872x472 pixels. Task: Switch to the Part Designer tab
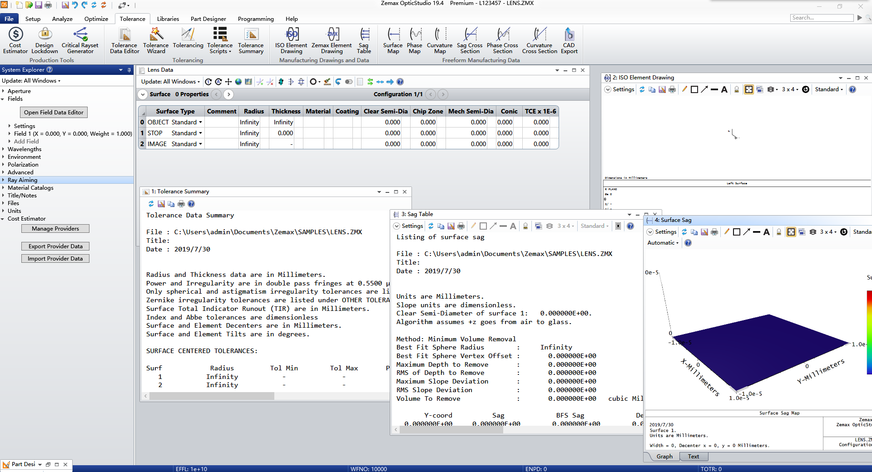pyautogui.click(x=208, y=19)
